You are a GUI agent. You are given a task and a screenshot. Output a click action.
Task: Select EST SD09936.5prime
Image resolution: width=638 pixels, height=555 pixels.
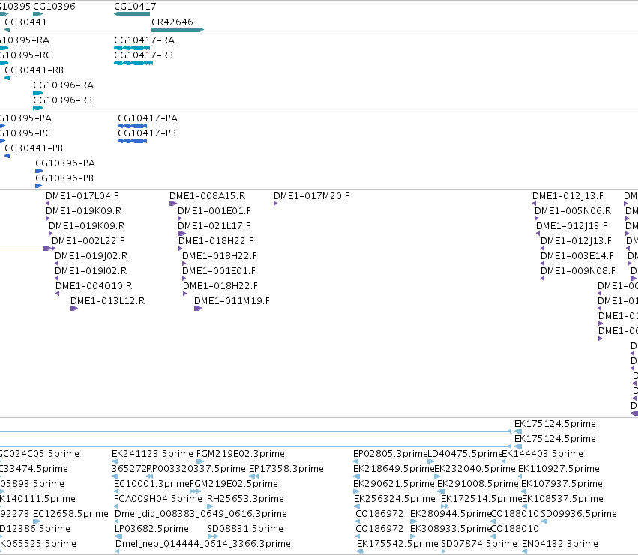(x=579, y=514)
